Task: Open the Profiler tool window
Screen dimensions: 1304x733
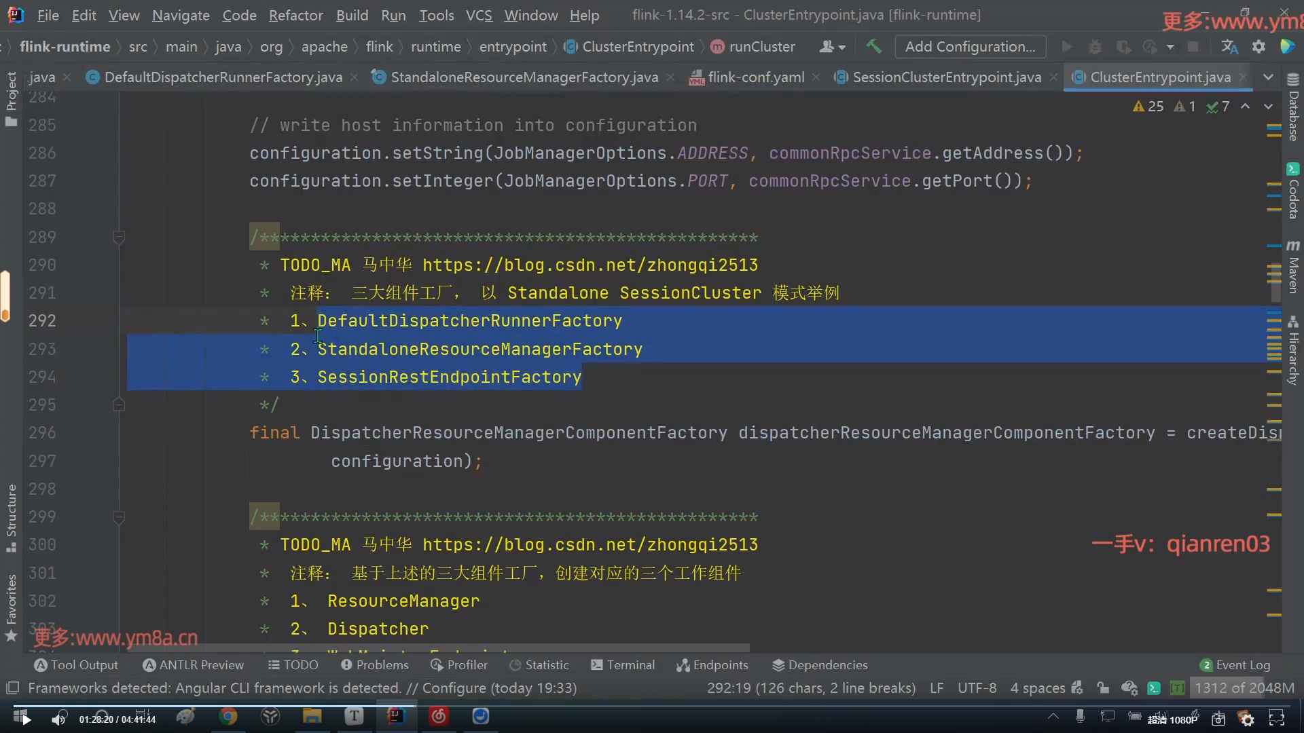Action: tap(459, 665)
